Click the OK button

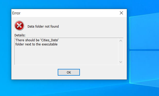tap(69, 72)
